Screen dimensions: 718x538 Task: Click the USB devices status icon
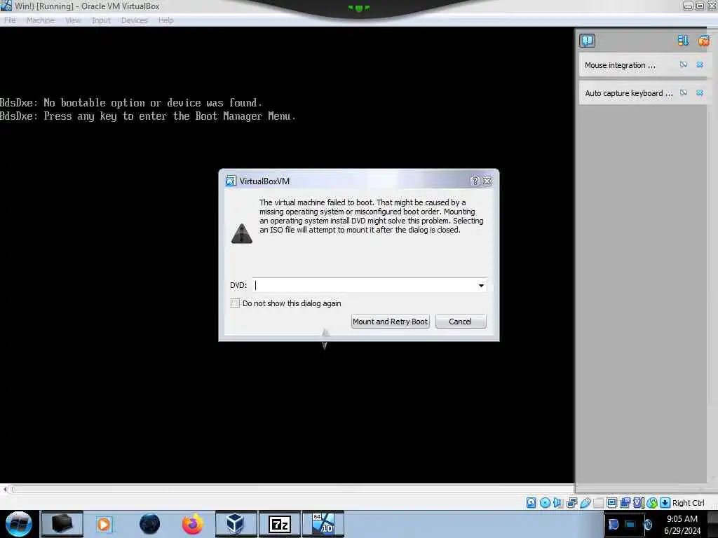click(585, 503)
